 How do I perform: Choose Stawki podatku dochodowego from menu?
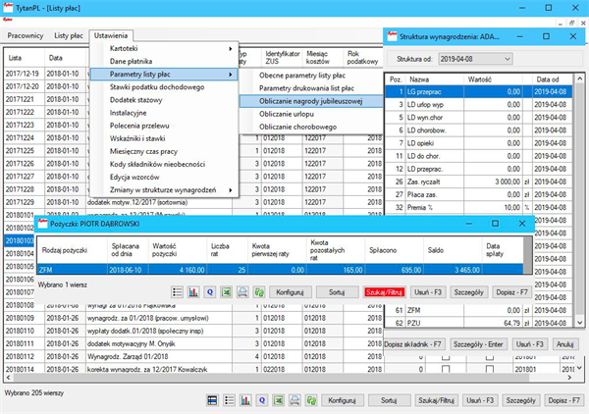(x=157, y=87)
